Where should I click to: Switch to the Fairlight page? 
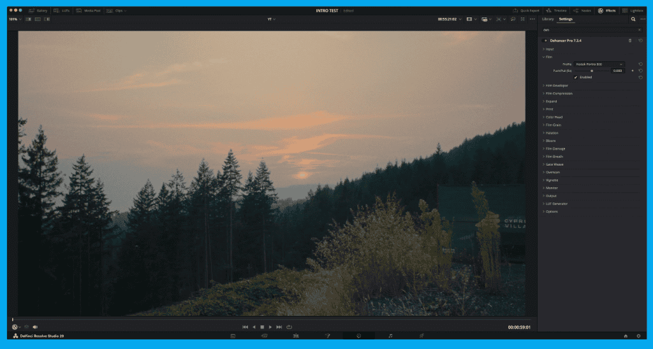pos(390,336)
